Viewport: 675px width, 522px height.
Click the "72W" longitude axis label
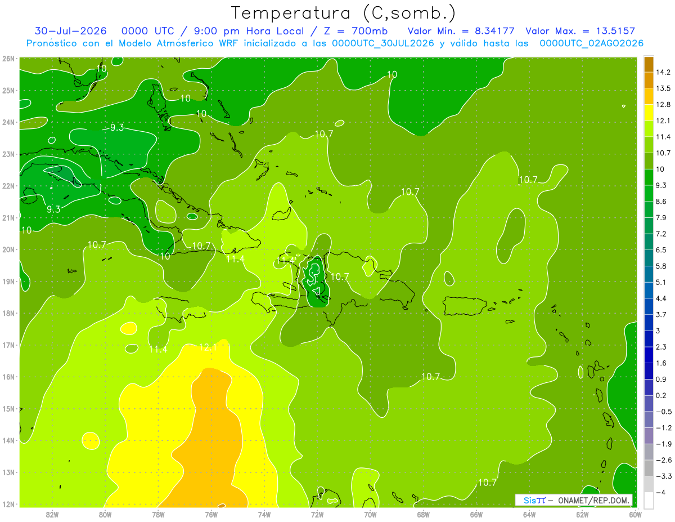click(317, 514)
